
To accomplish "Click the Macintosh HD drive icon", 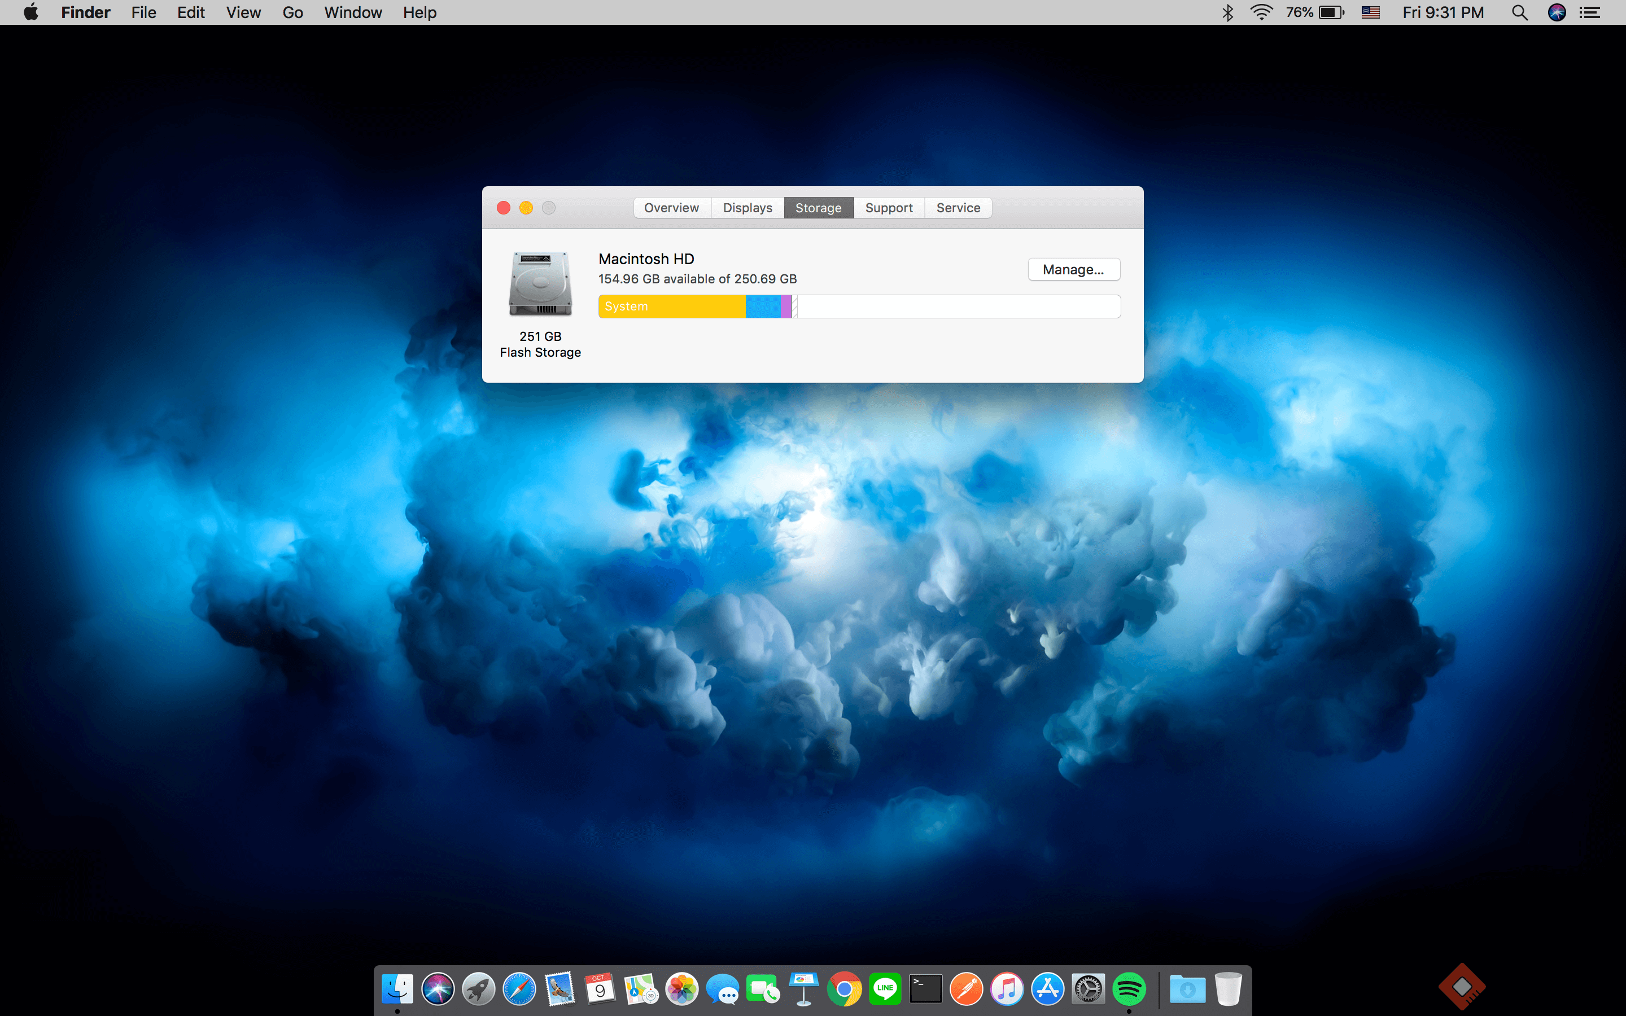I will (540, 284).
